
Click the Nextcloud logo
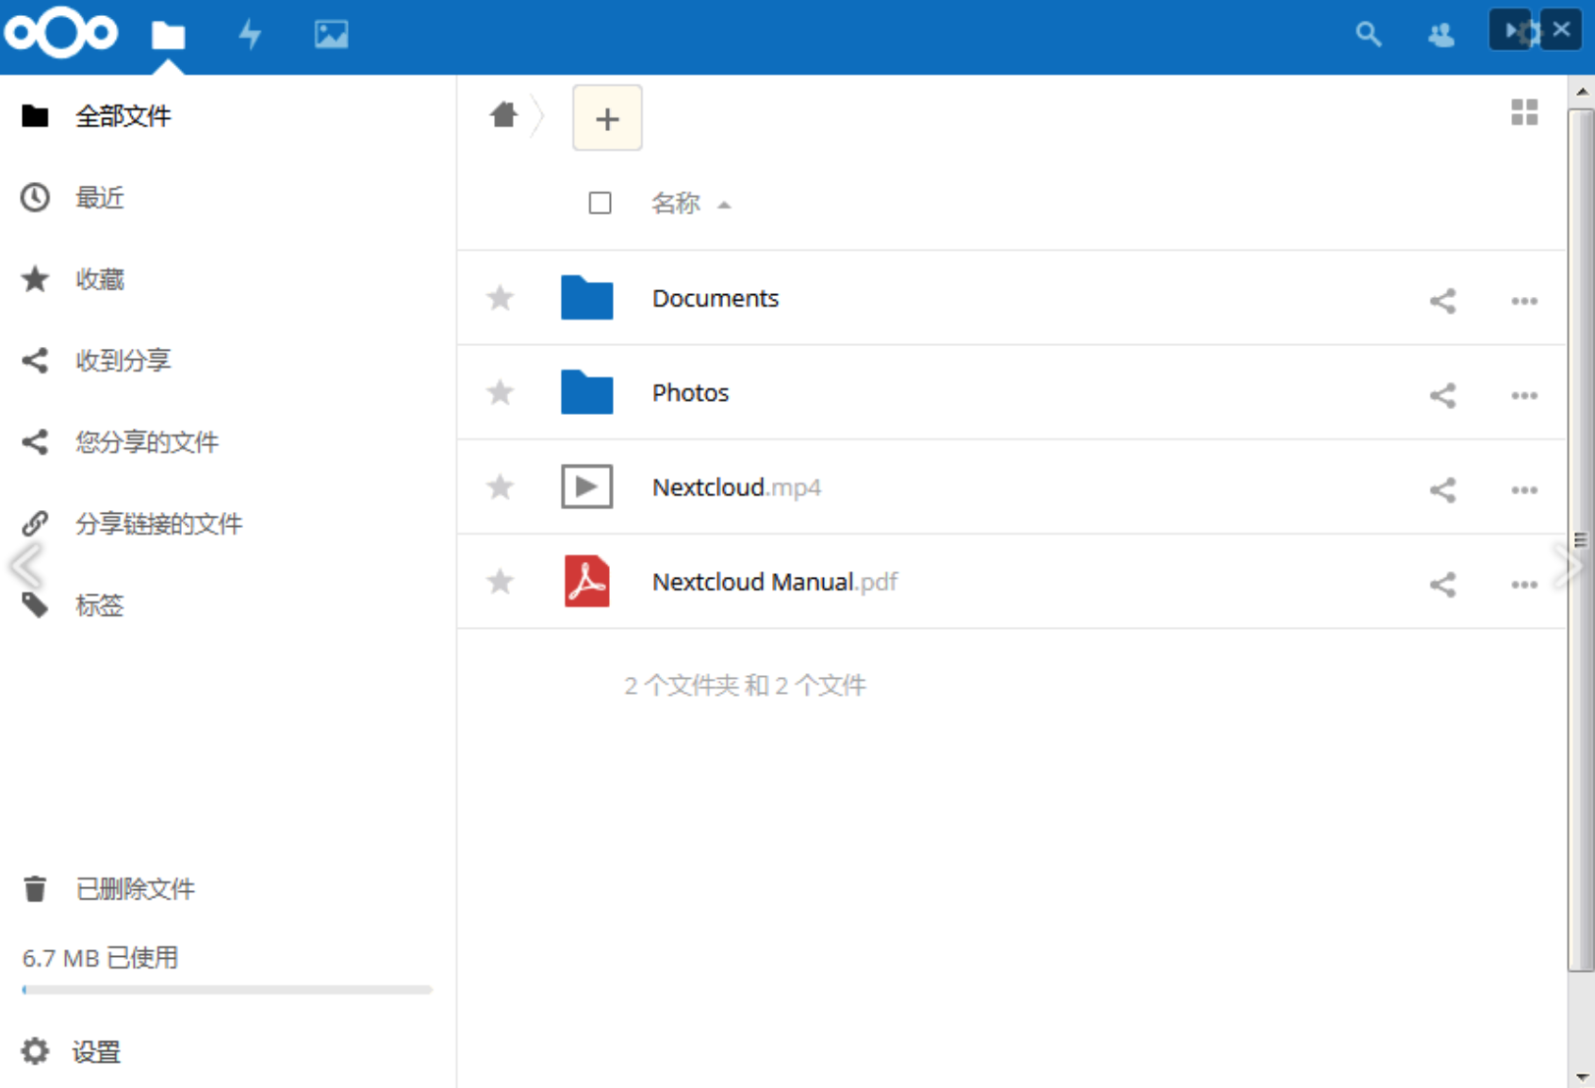(61, 33)
